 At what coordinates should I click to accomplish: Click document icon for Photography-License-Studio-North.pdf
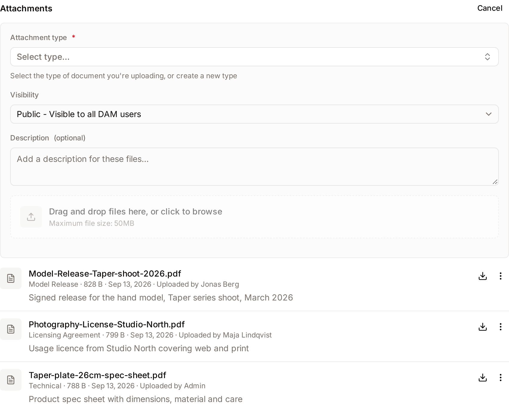(x=11, y=329)
